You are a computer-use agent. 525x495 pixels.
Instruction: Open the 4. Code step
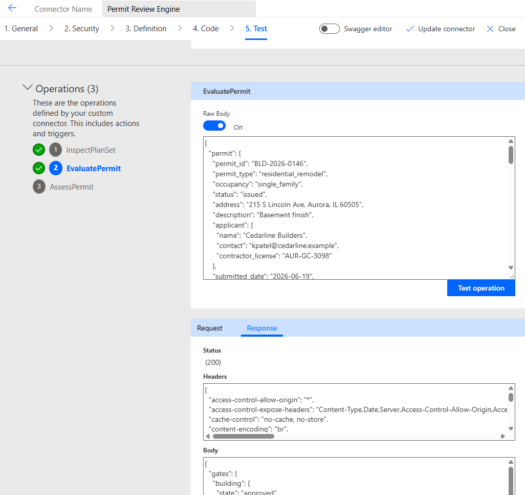coord(206,29)
